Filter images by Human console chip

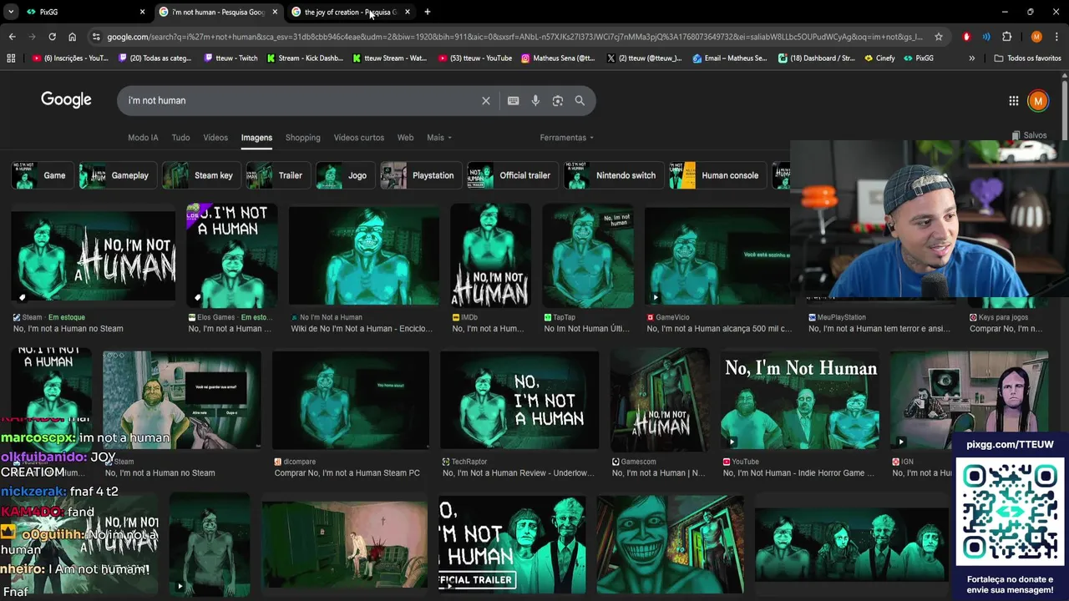[717, 175]
